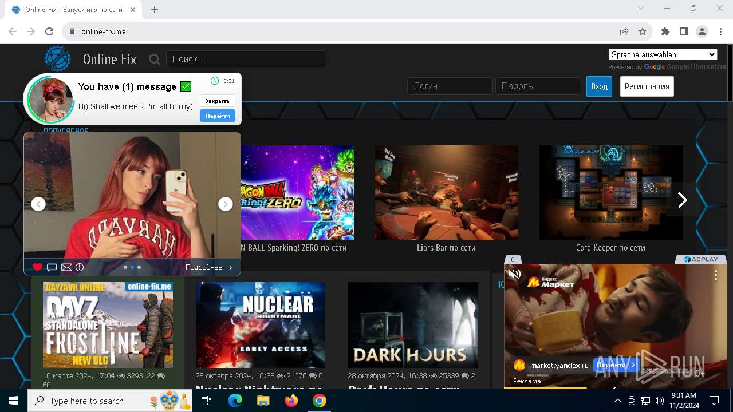Bookmark this page with star icon
Viewport: 733px width, 412px height.
pos(643,31)
